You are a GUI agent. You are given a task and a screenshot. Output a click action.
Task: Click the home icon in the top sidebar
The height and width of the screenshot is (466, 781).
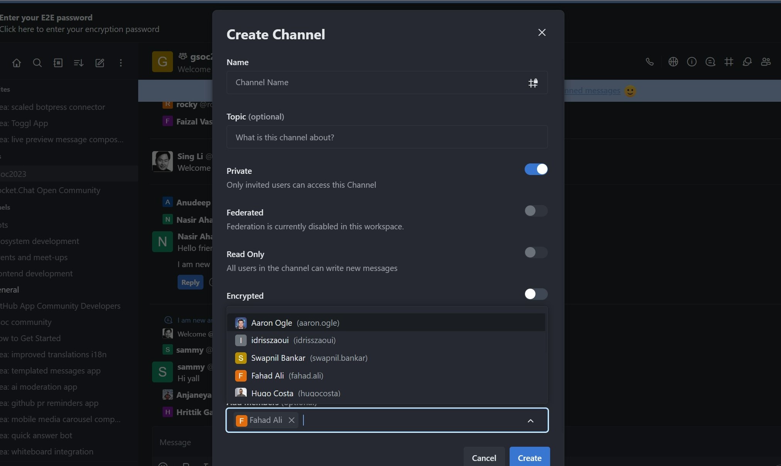point(17,62)
